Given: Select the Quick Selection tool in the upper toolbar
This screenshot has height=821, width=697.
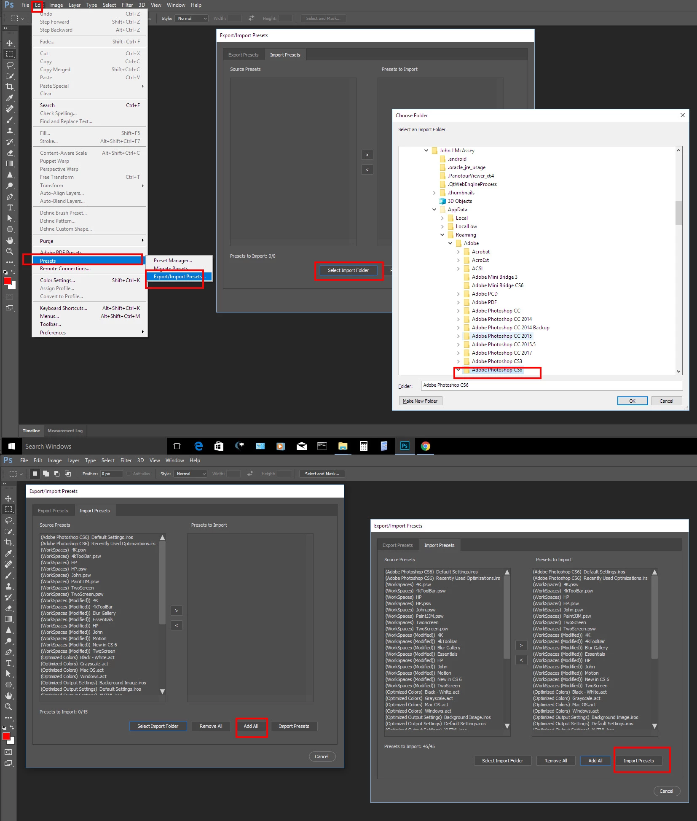Looking at the screenshot, I should point(9,76).
